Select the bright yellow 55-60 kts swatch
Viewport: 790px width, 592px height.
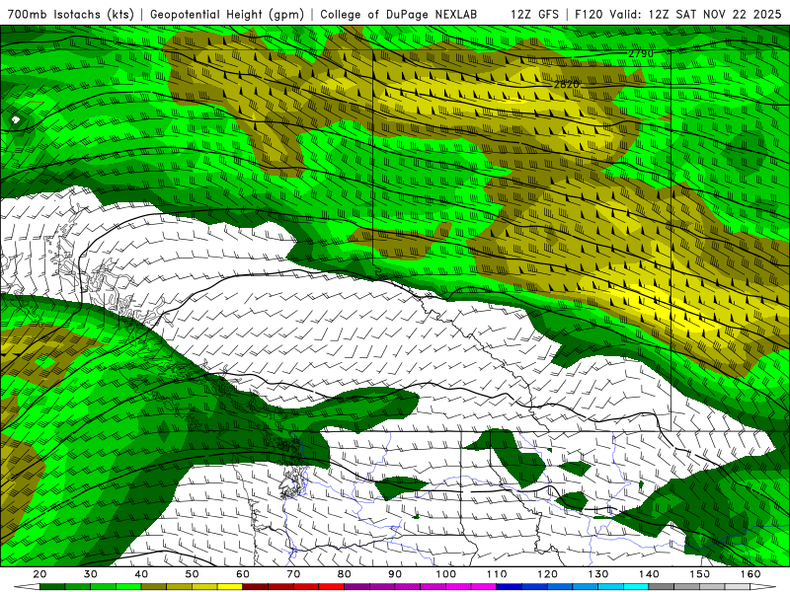click(230, 586)
